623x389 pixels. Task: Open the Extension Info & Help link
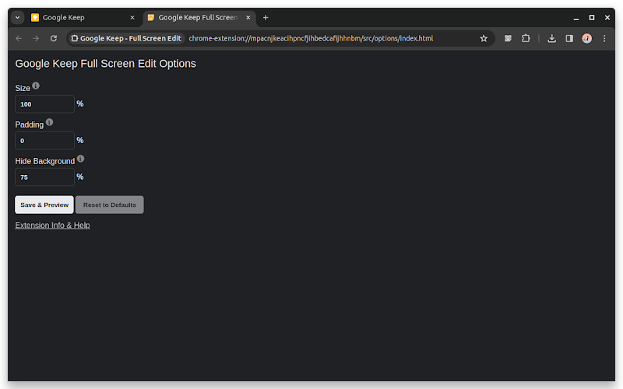tap(52, 225)
